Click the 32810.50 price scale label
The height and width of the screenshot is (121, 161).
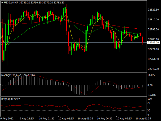click(x=153, y=20)
